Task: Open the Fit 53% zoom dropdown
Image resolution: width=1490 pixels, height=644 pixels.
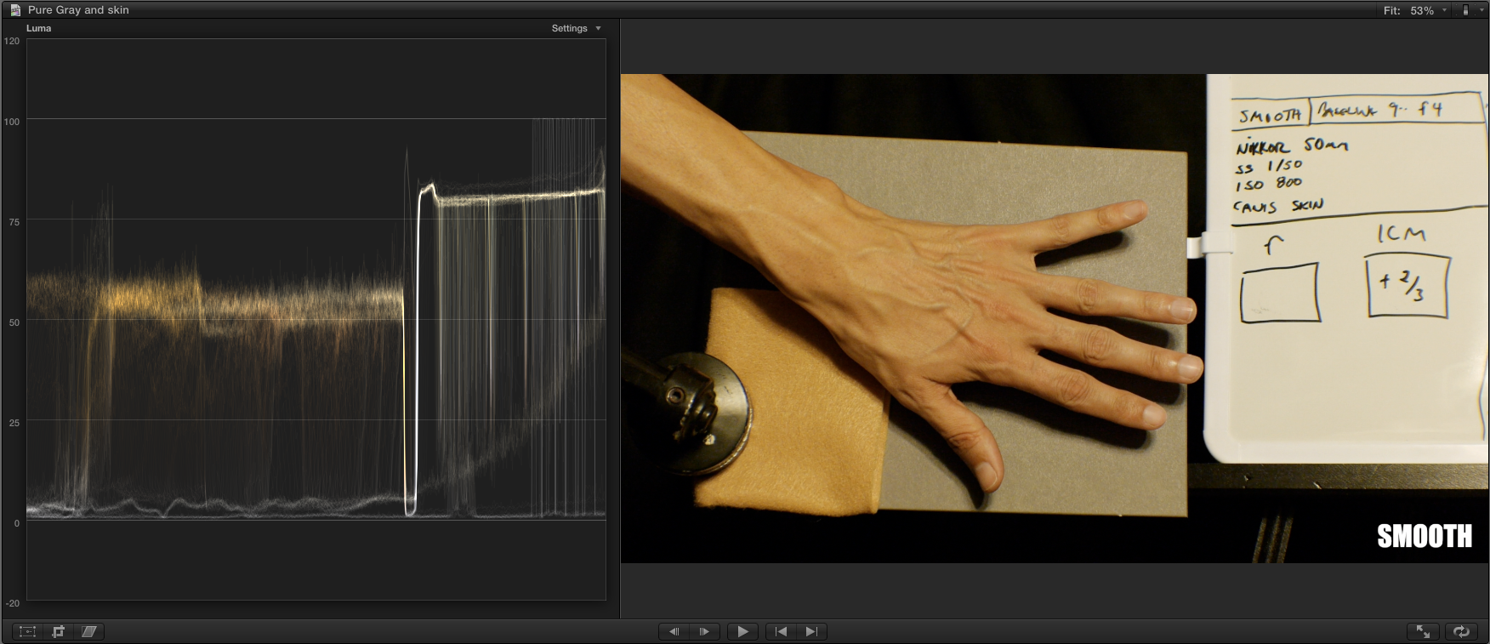Action: (x=1416, y=10)
